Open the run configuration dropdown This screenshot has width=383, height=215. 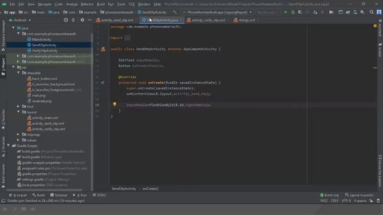click(217, 12)
